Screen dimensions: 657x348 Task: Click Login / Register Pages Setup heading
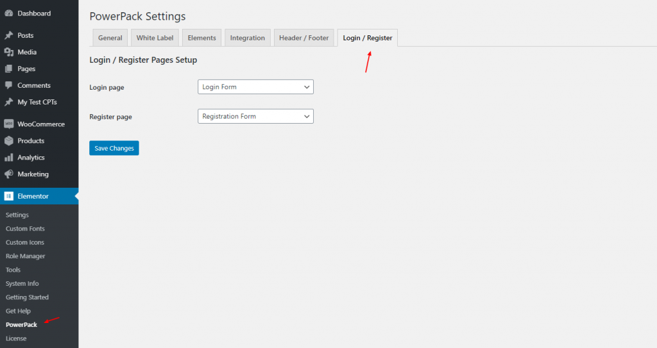pos(143,60)
